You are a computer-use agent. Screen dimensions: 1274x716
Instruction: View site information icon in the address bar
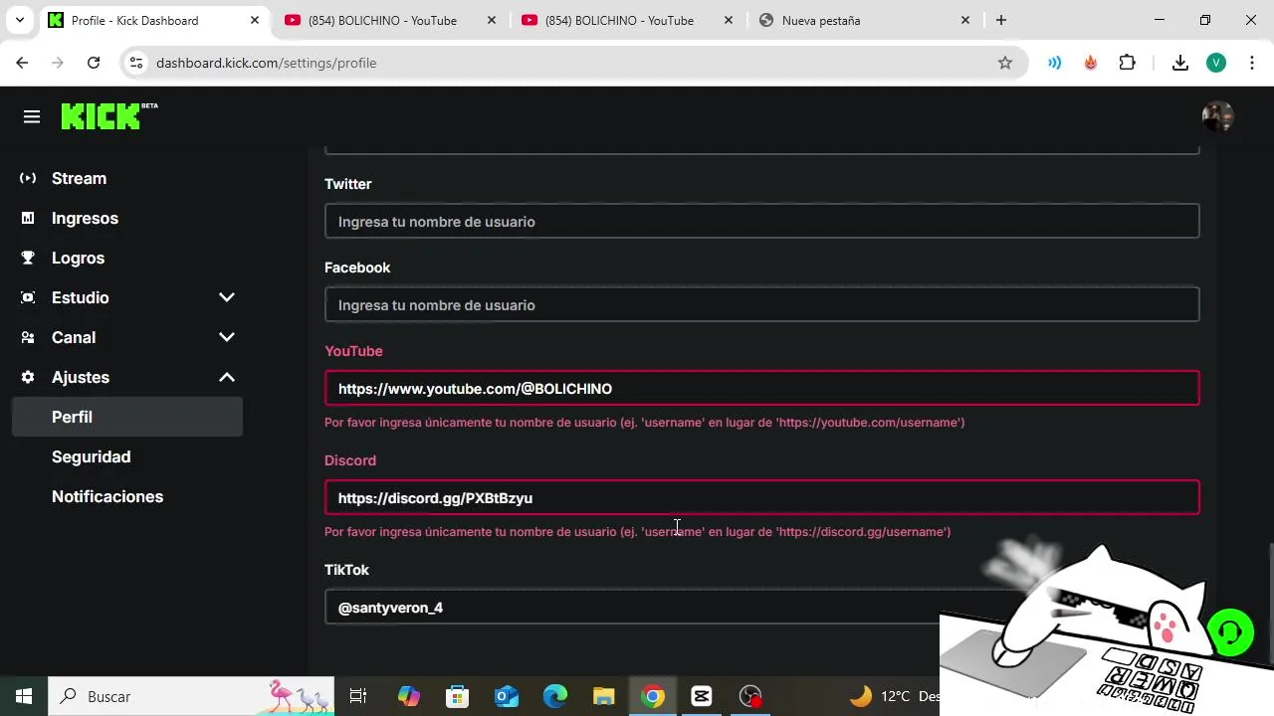[136, 63]
